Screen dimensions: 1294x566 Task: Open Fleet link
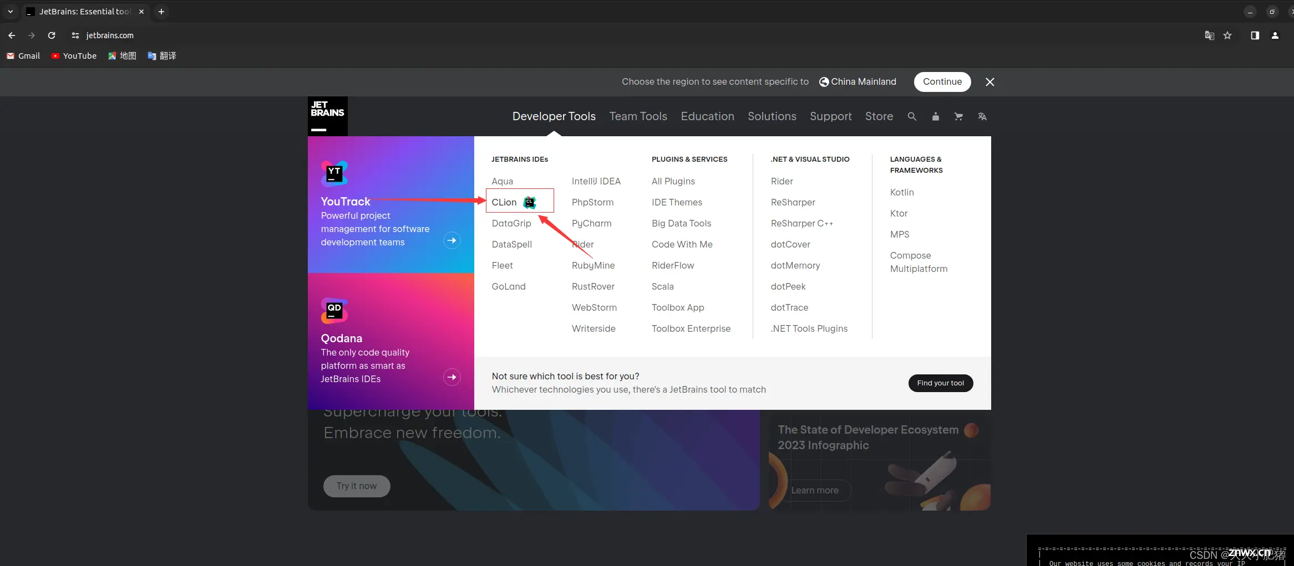(x=502, y=265)
